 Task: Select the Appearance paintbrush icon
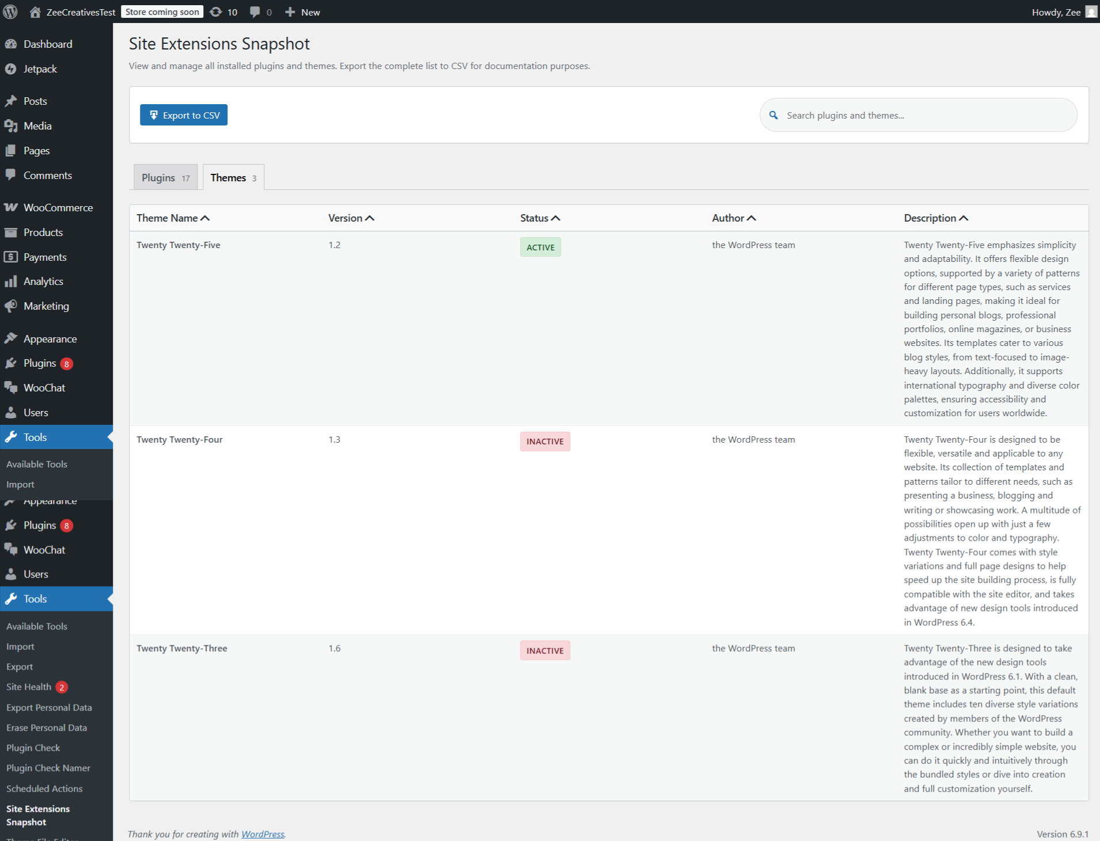coord(12,338)
